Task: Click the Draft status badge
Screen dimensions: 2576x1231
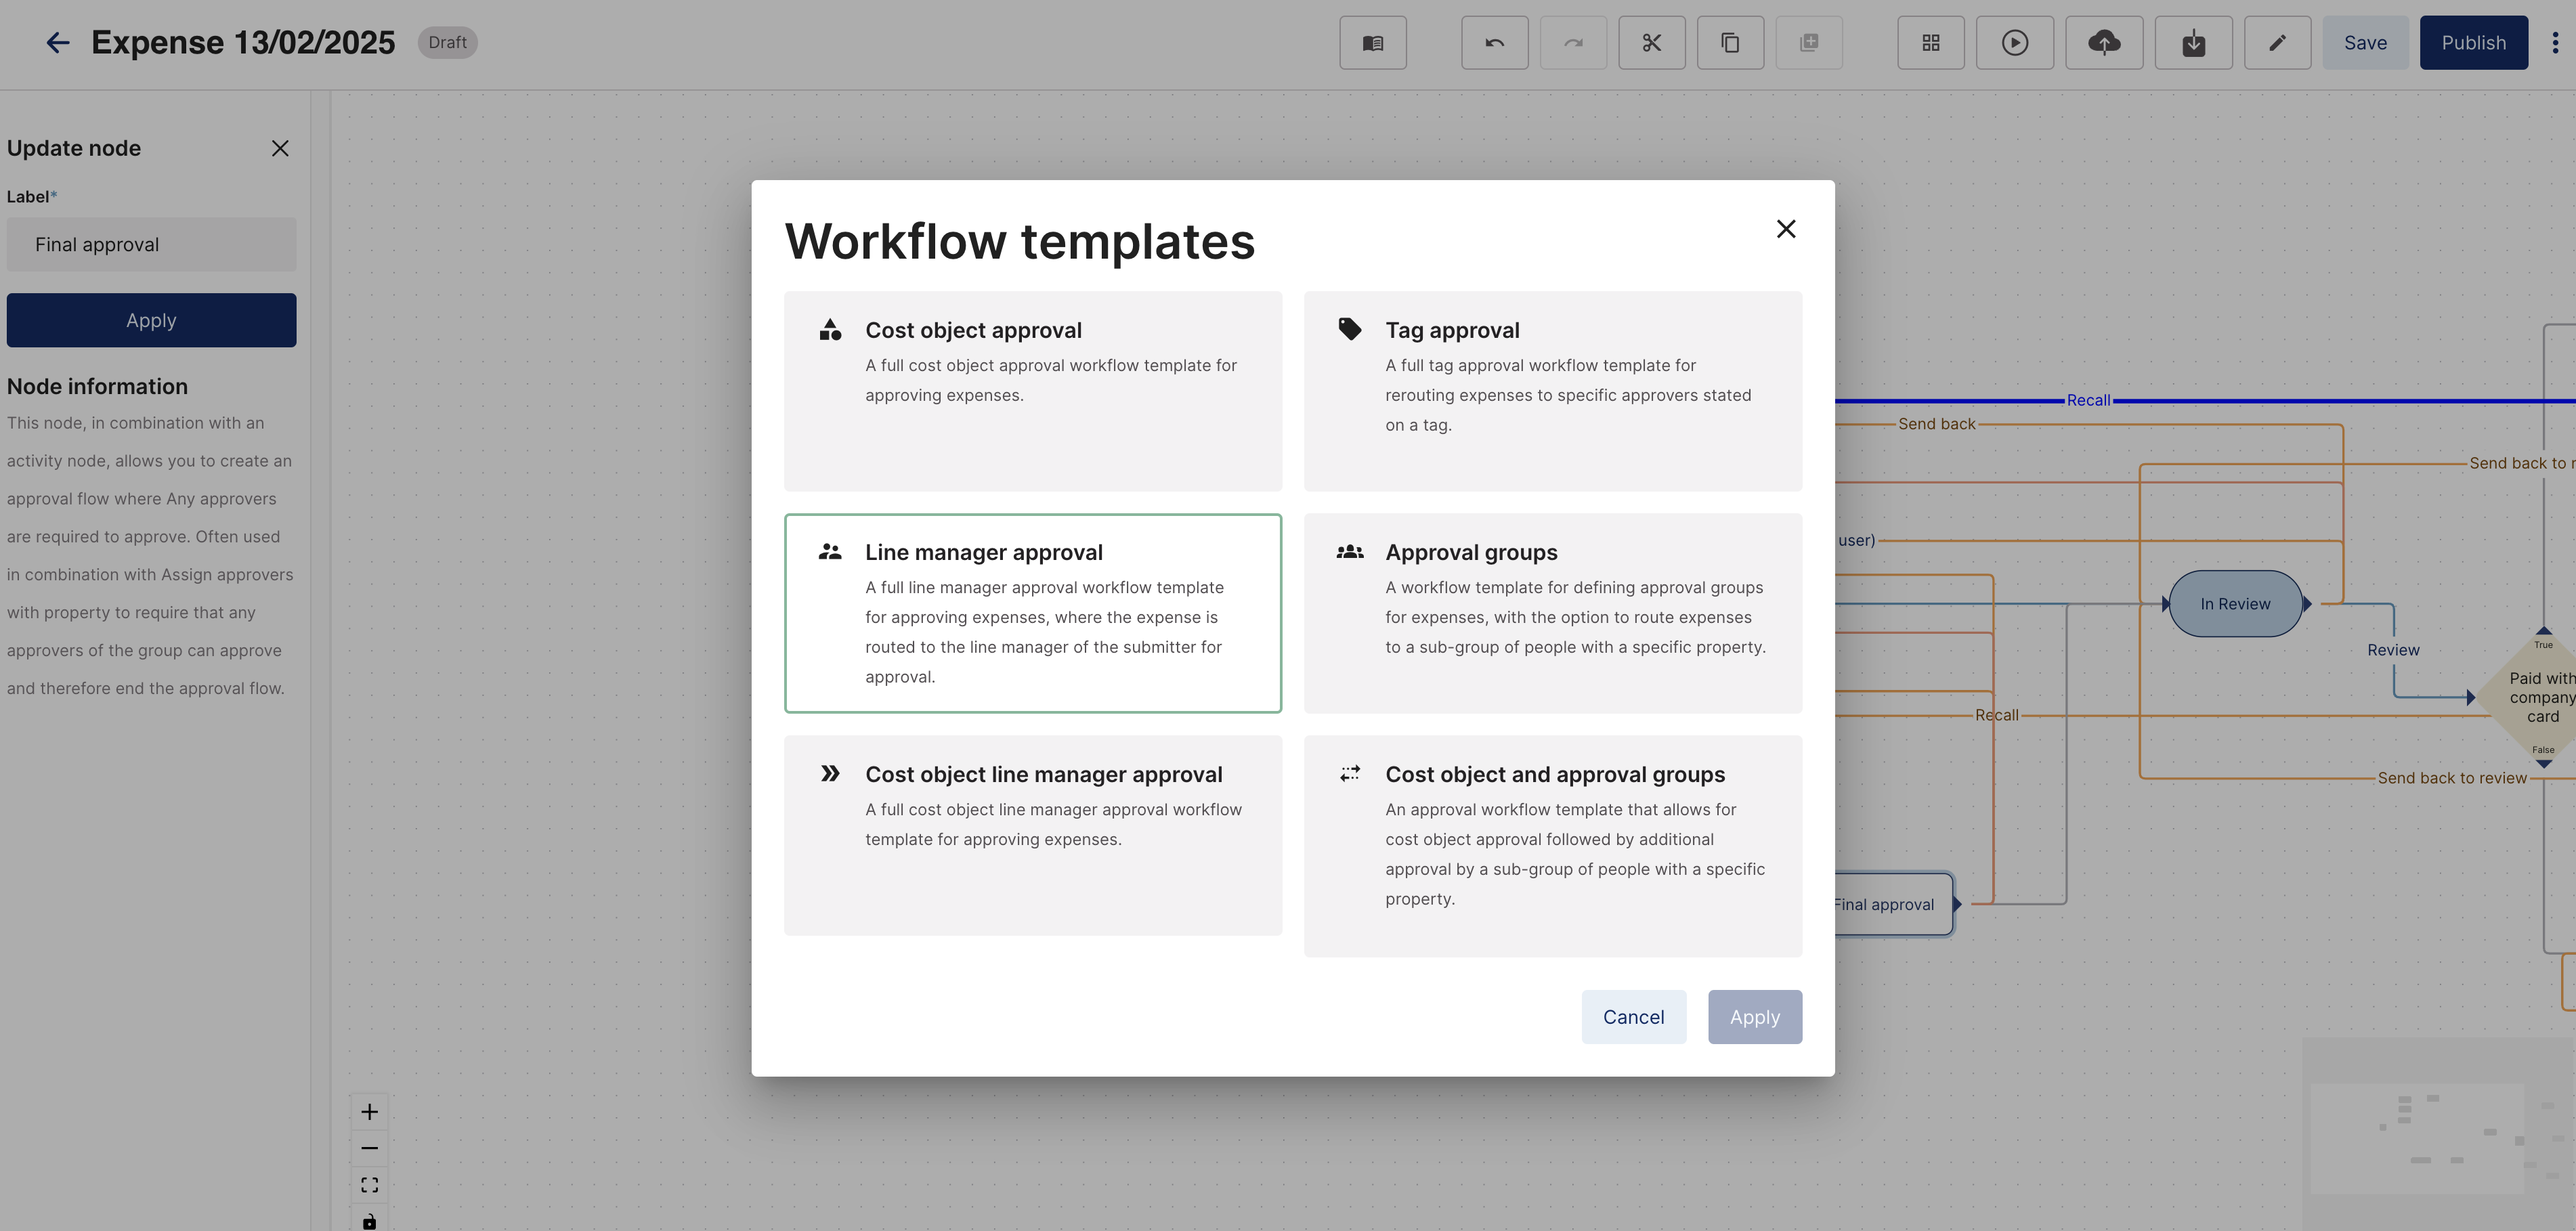Action: click(447, 42)
